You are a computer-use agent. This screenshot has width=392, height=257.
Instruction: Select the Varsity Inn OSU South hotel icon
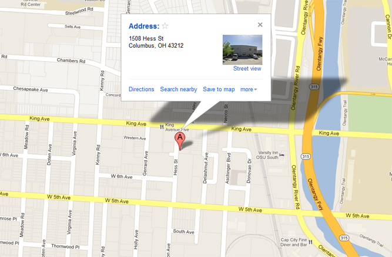[x=282, y=155]
